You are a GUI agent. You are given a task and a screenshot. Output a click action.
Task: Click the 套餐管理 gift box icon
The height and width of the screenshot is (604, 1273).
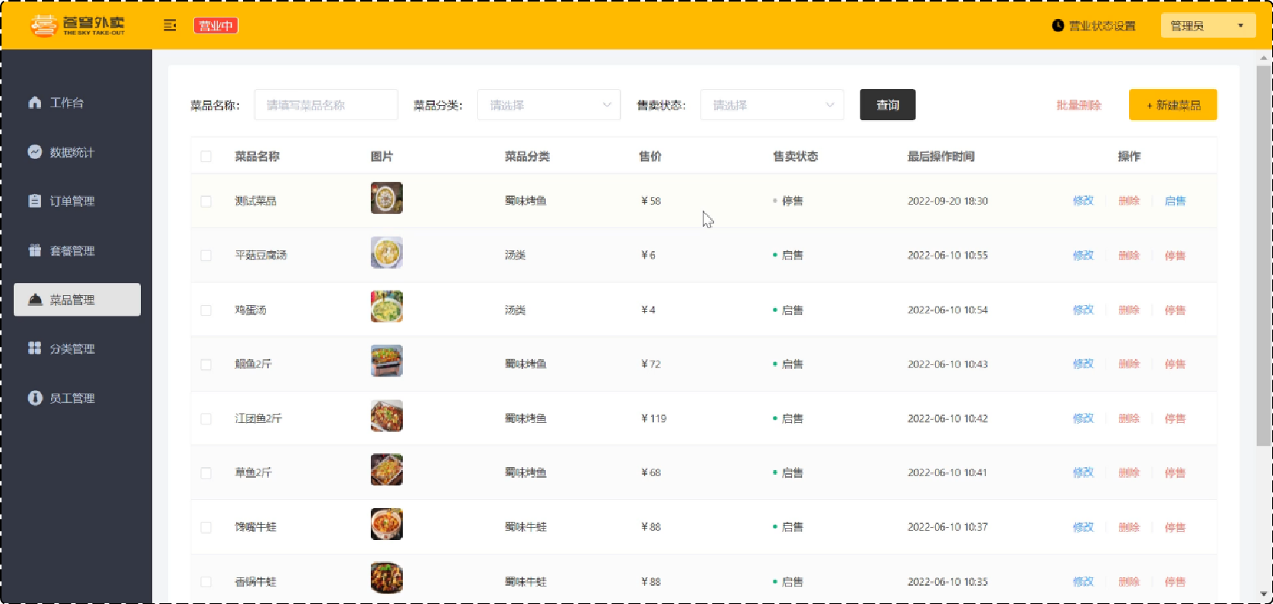pyautogui.click(x=35, y=250)
